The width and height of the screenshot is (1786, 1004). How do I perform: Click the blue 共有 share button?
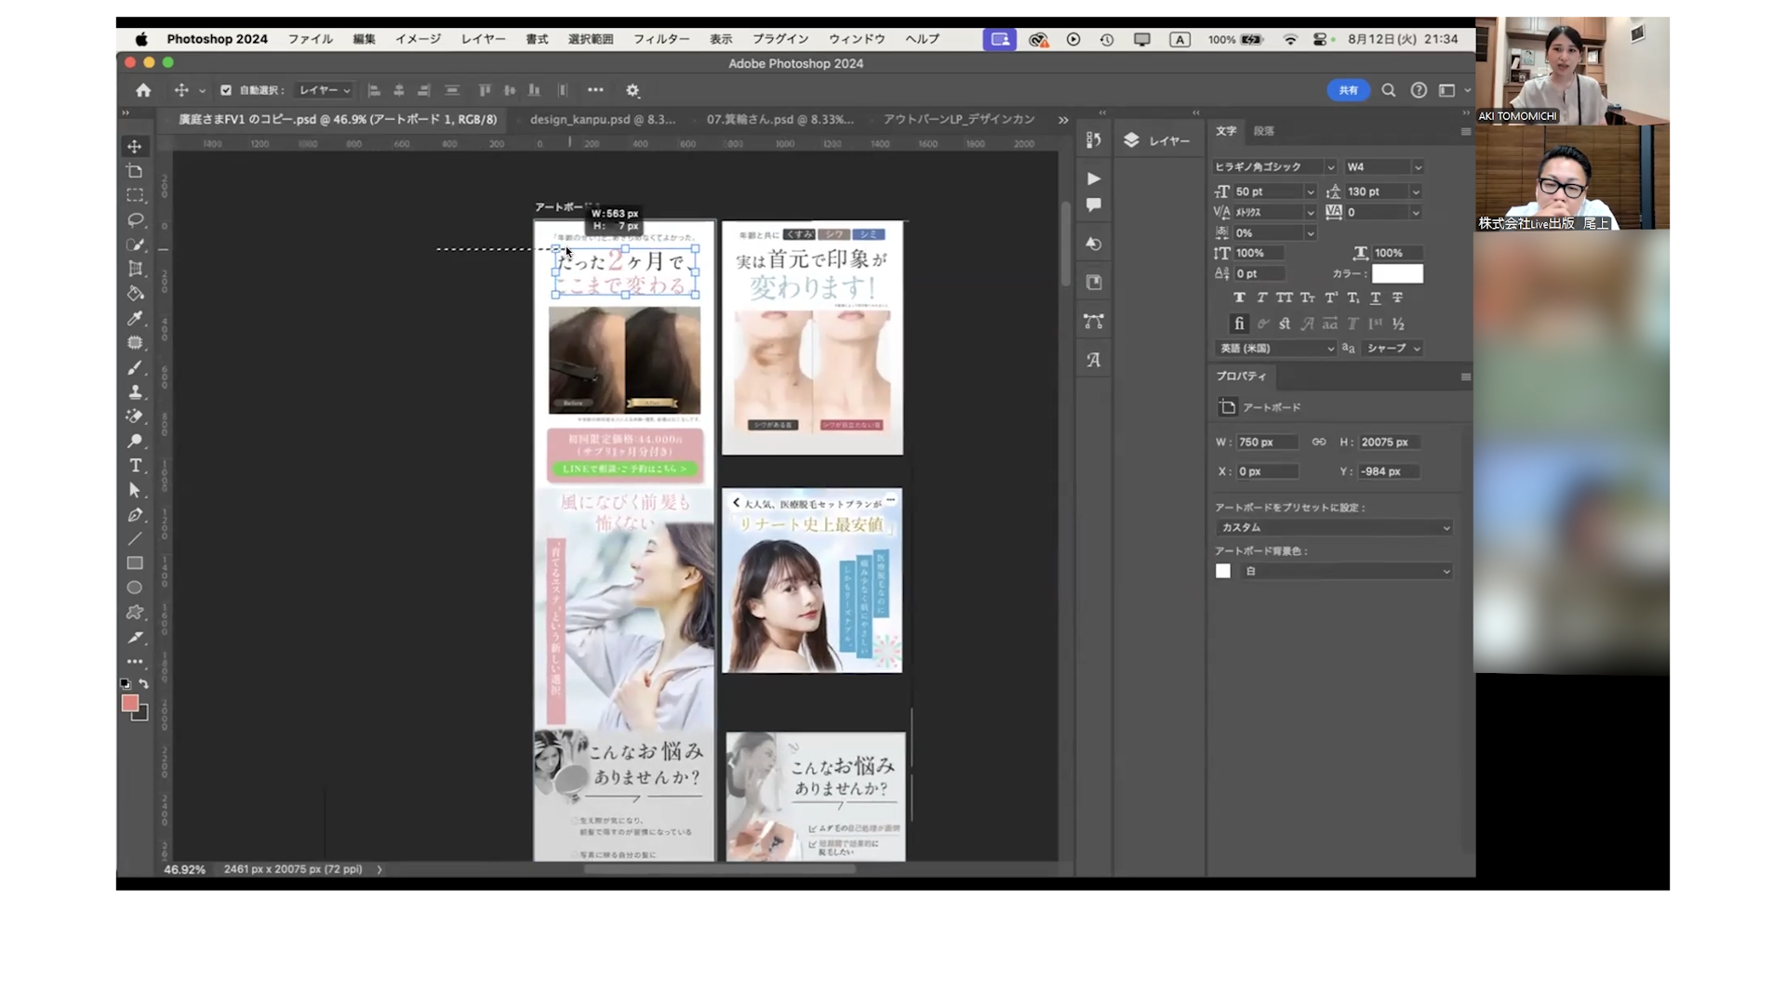[x=1348, y=90]
